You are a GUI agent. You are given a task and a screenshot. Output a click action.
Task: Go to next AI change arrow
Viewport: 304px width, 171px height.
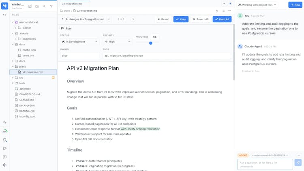pyautogui.click(x=133, y=19)
